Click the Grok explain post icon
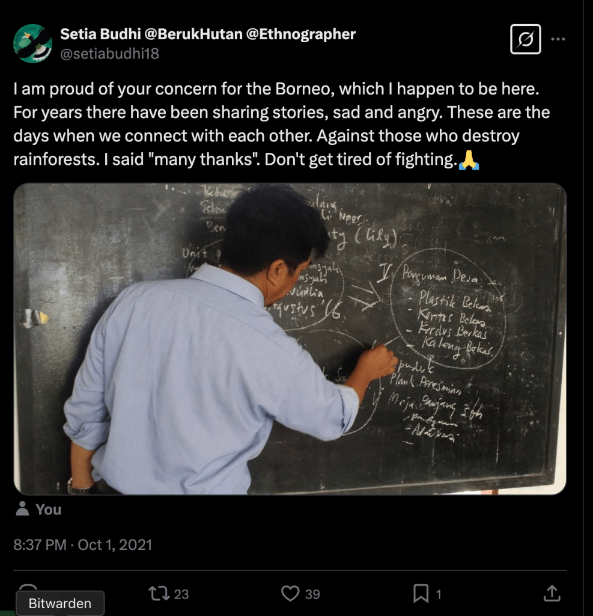 click(525, 40)
